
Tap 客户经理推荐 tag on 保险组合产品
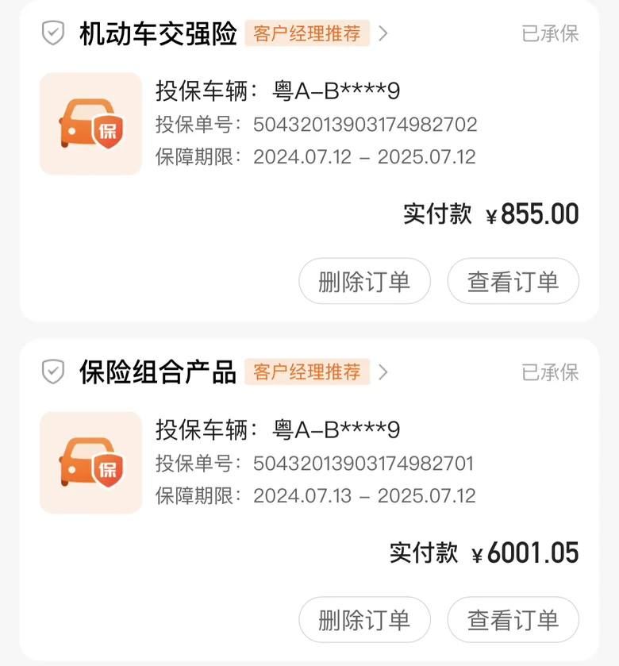(x=307, y=371)
